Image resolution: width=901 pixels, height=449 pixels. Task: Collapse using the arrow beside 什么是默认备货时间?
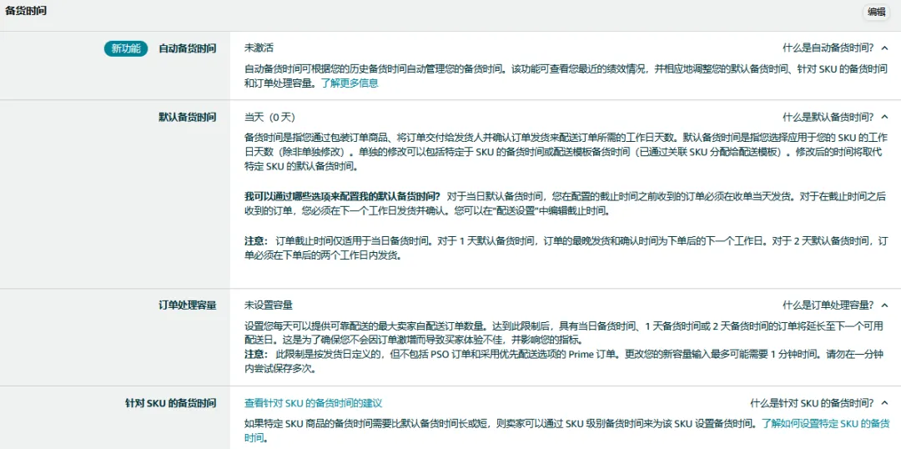coord(884,118)
